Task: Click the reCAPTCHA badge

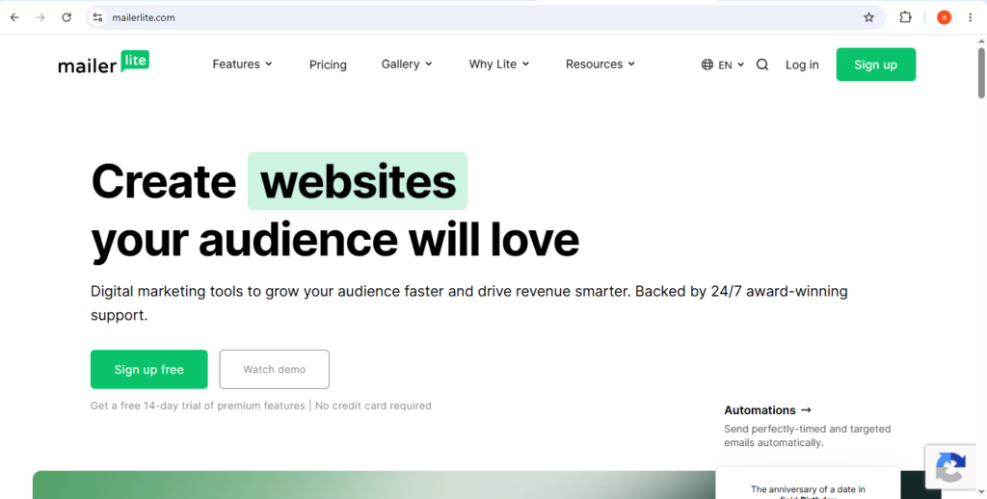Action: tap(950, 467)
